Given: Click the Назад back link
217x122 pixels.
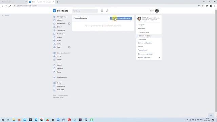Looking at the screenshot, I should pos(6,16).
